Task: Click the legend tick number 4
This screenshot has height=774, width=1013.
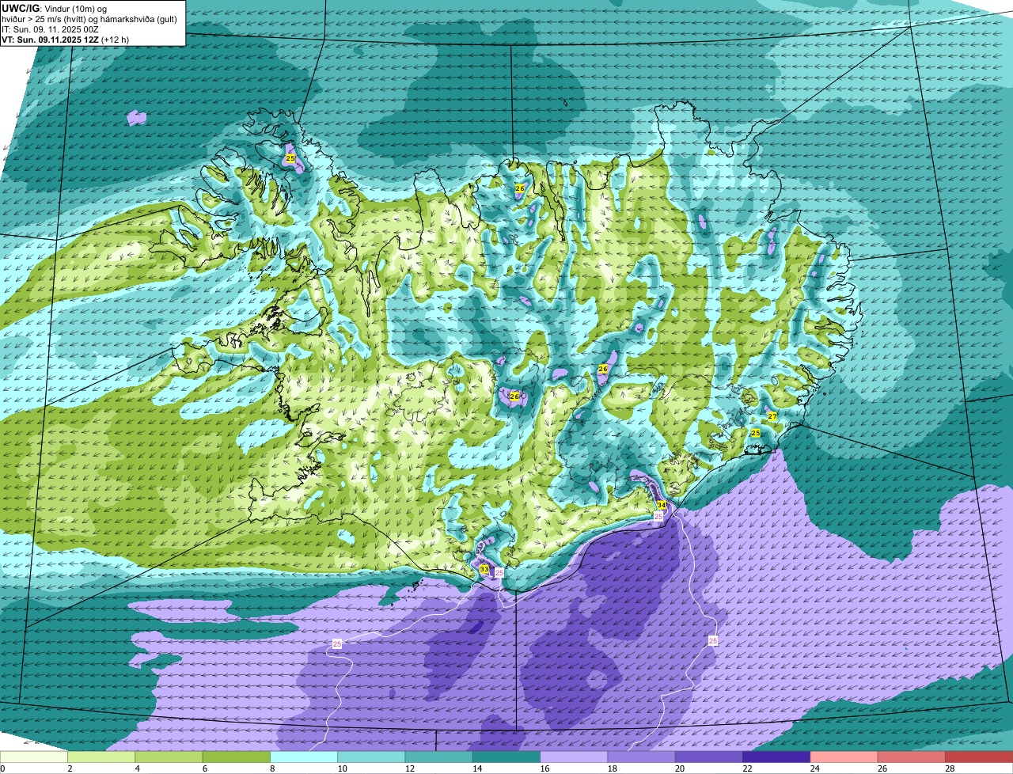Action: click(137, 768)
